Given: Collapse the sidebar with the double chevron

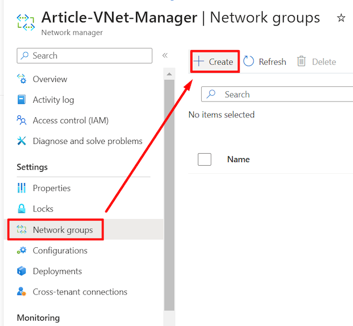Looking at the screenshot, I should pyautogui.click(x=165, y=55).
